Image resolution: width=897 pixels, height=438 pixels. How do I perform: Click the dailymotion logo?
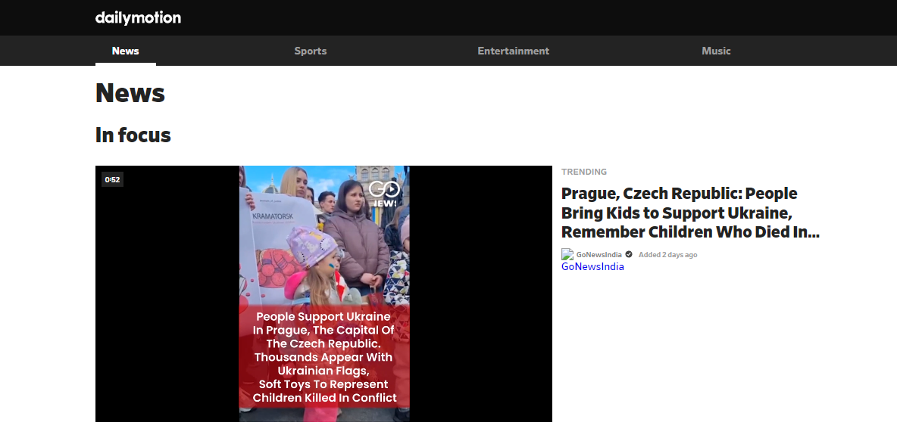coord(137,17)
